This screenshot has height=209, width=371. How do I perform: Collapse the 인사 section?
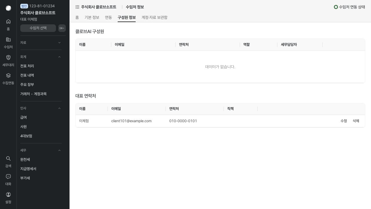click(41, 108)
